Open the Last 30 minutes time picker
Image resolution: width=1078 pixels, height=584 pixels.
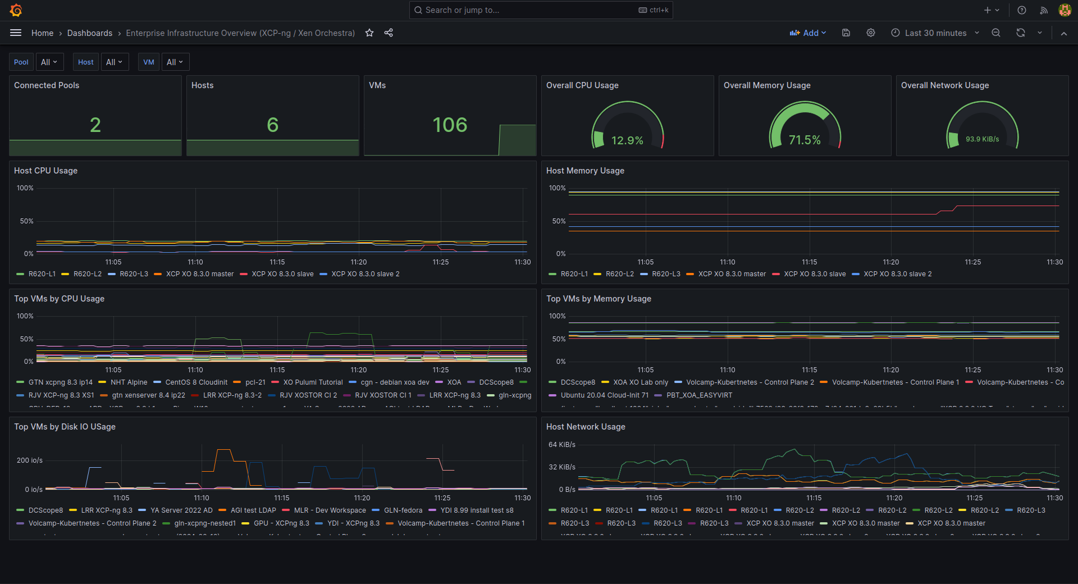coord(935,33)
